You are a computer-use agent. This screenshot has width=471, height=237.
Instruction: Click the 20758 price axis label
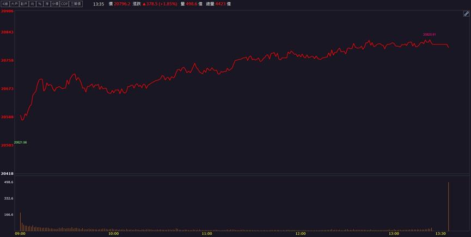(x=7, y=60)
